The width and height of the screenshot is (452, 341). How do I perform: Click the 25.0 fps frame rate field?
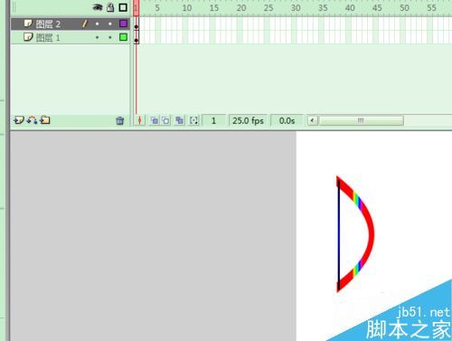248,120
